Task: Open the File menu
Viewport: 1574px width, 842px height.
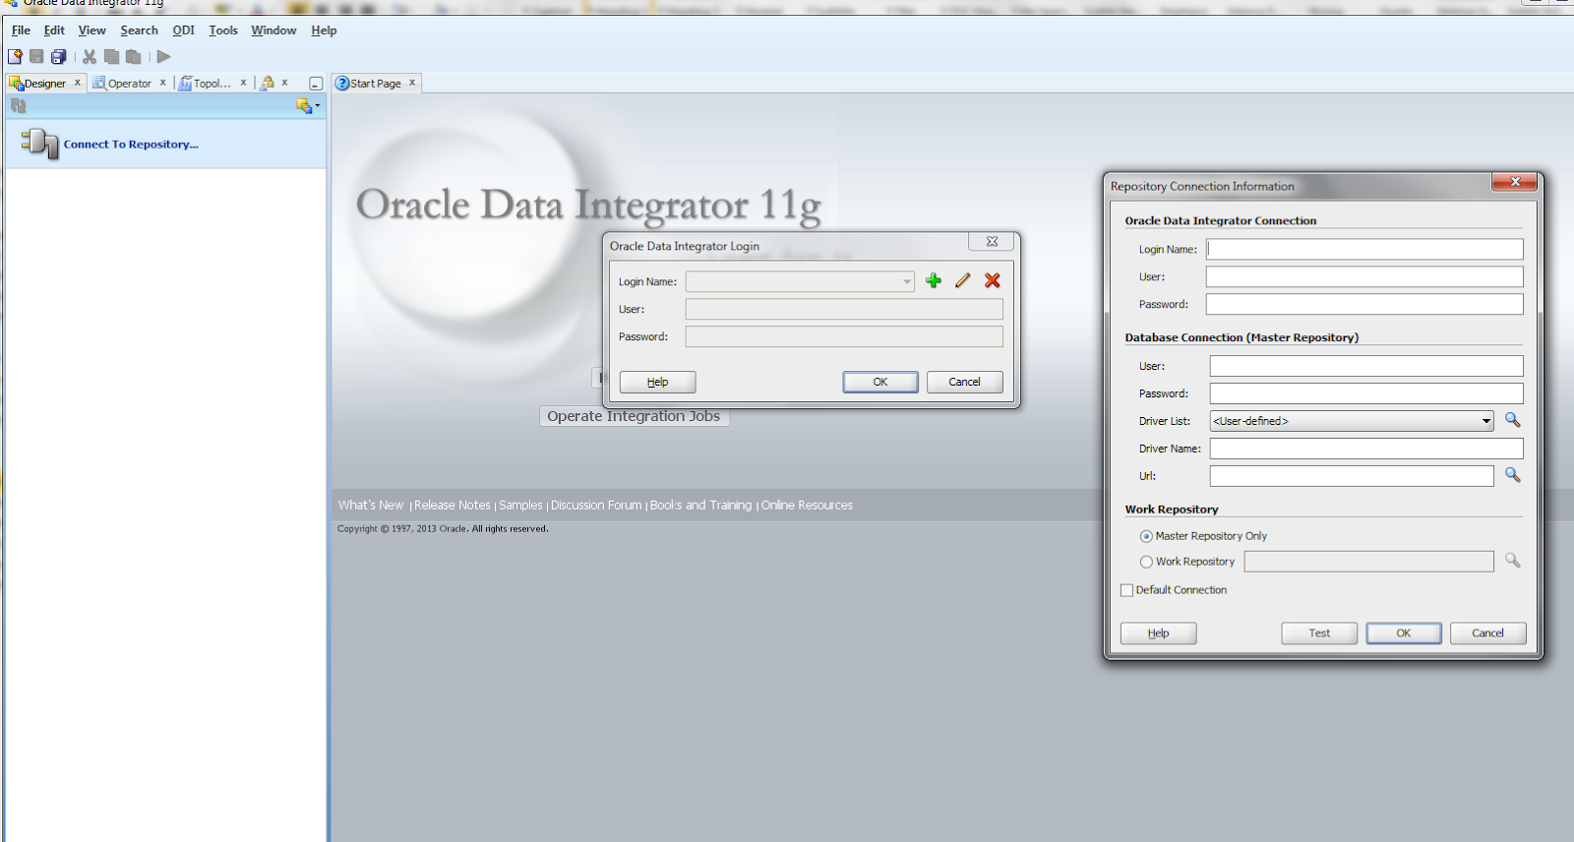Action: (x=21, y=30)
